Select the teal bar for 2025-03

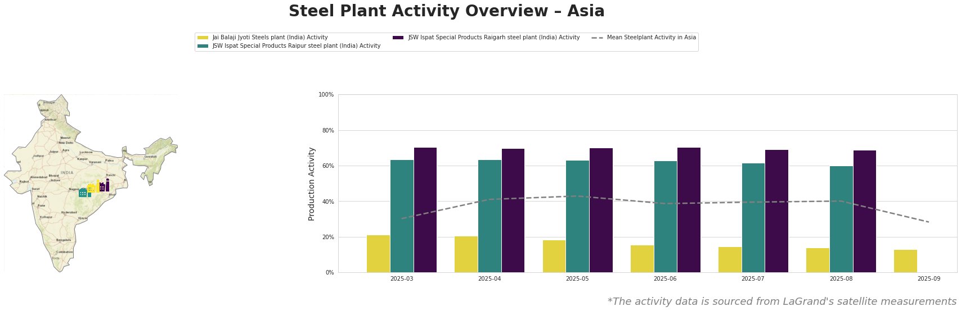(402, 216)
